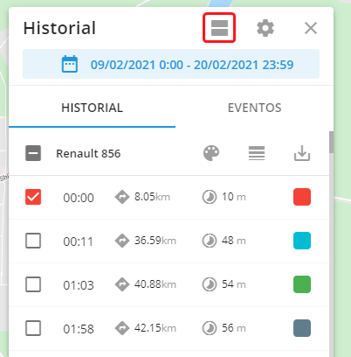Viewport: 351px width, 357px height.
Task: Click the calendar icon in date bar
Action: [70, 64]
